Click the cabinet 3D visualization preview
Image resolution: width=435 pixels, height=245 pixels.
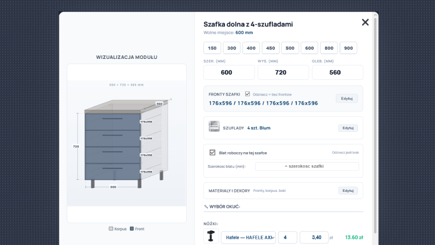127,143
